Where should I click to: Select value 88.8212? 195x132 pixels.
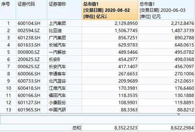click(185, 110)
